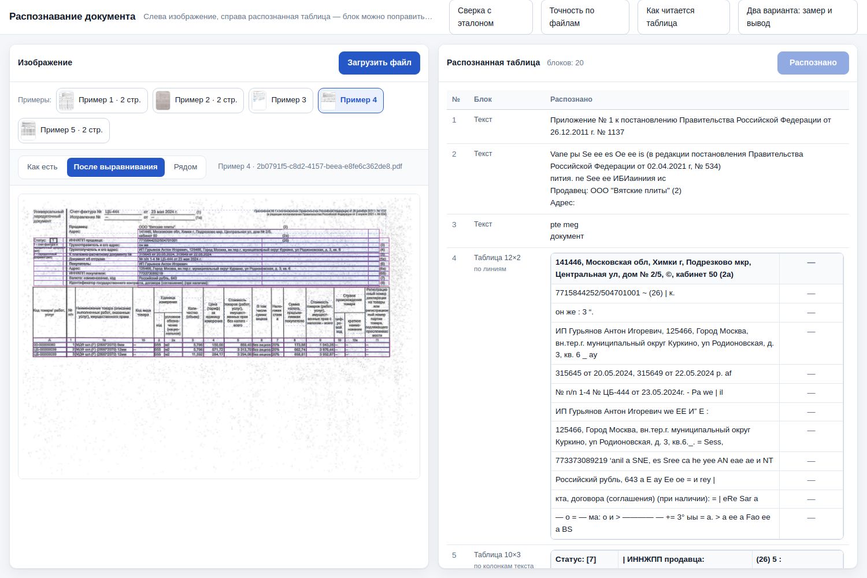Switch to the "Рядом" side-by-side view
This screenshot has height=578, width=867.
pyautogui.click(x=186, y=167)
